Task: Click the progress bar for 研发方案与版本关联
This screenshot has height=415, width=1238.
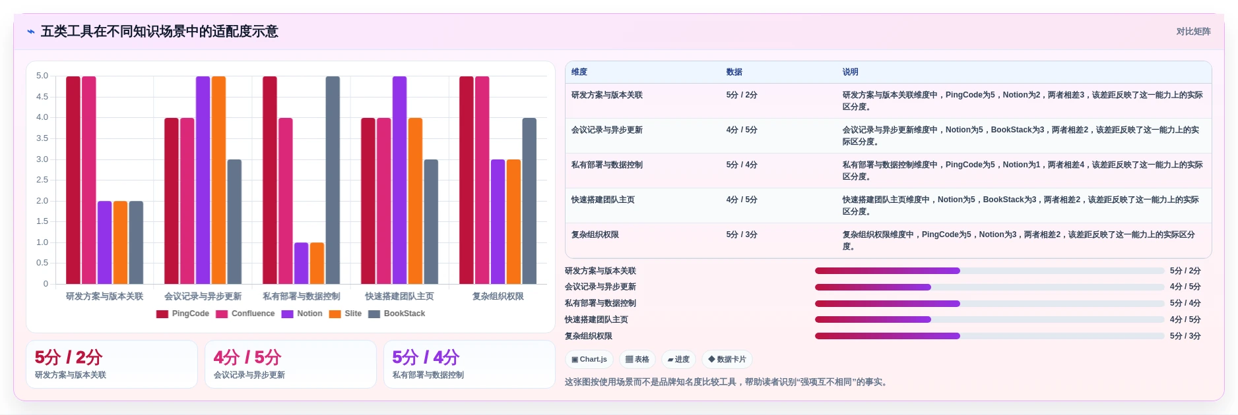Action: tap(989, 271)
